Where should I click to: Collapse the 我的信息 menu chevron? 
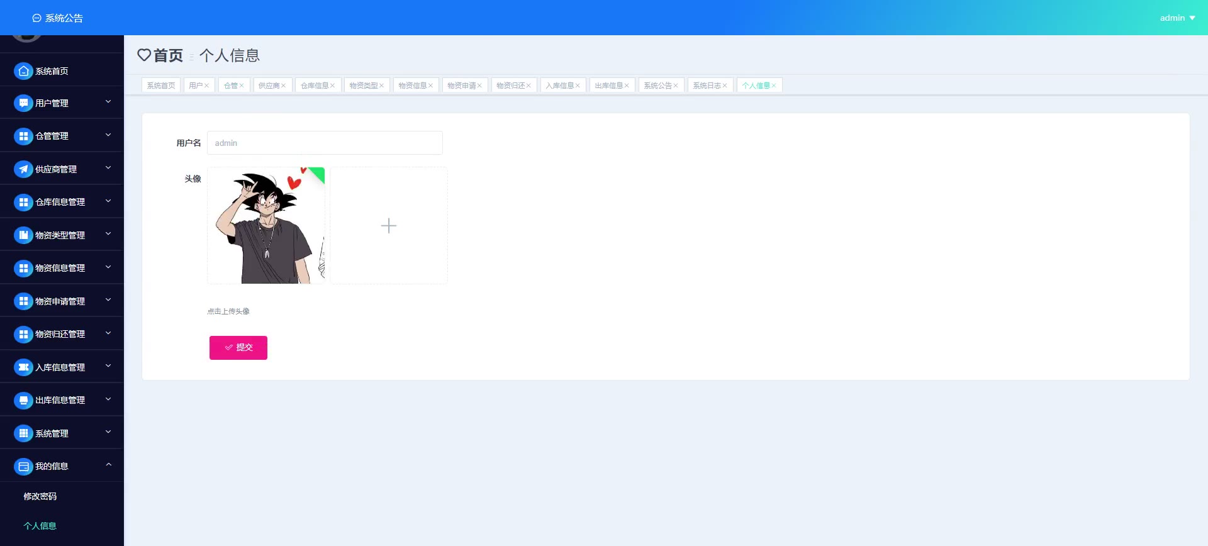pos(108,465)
